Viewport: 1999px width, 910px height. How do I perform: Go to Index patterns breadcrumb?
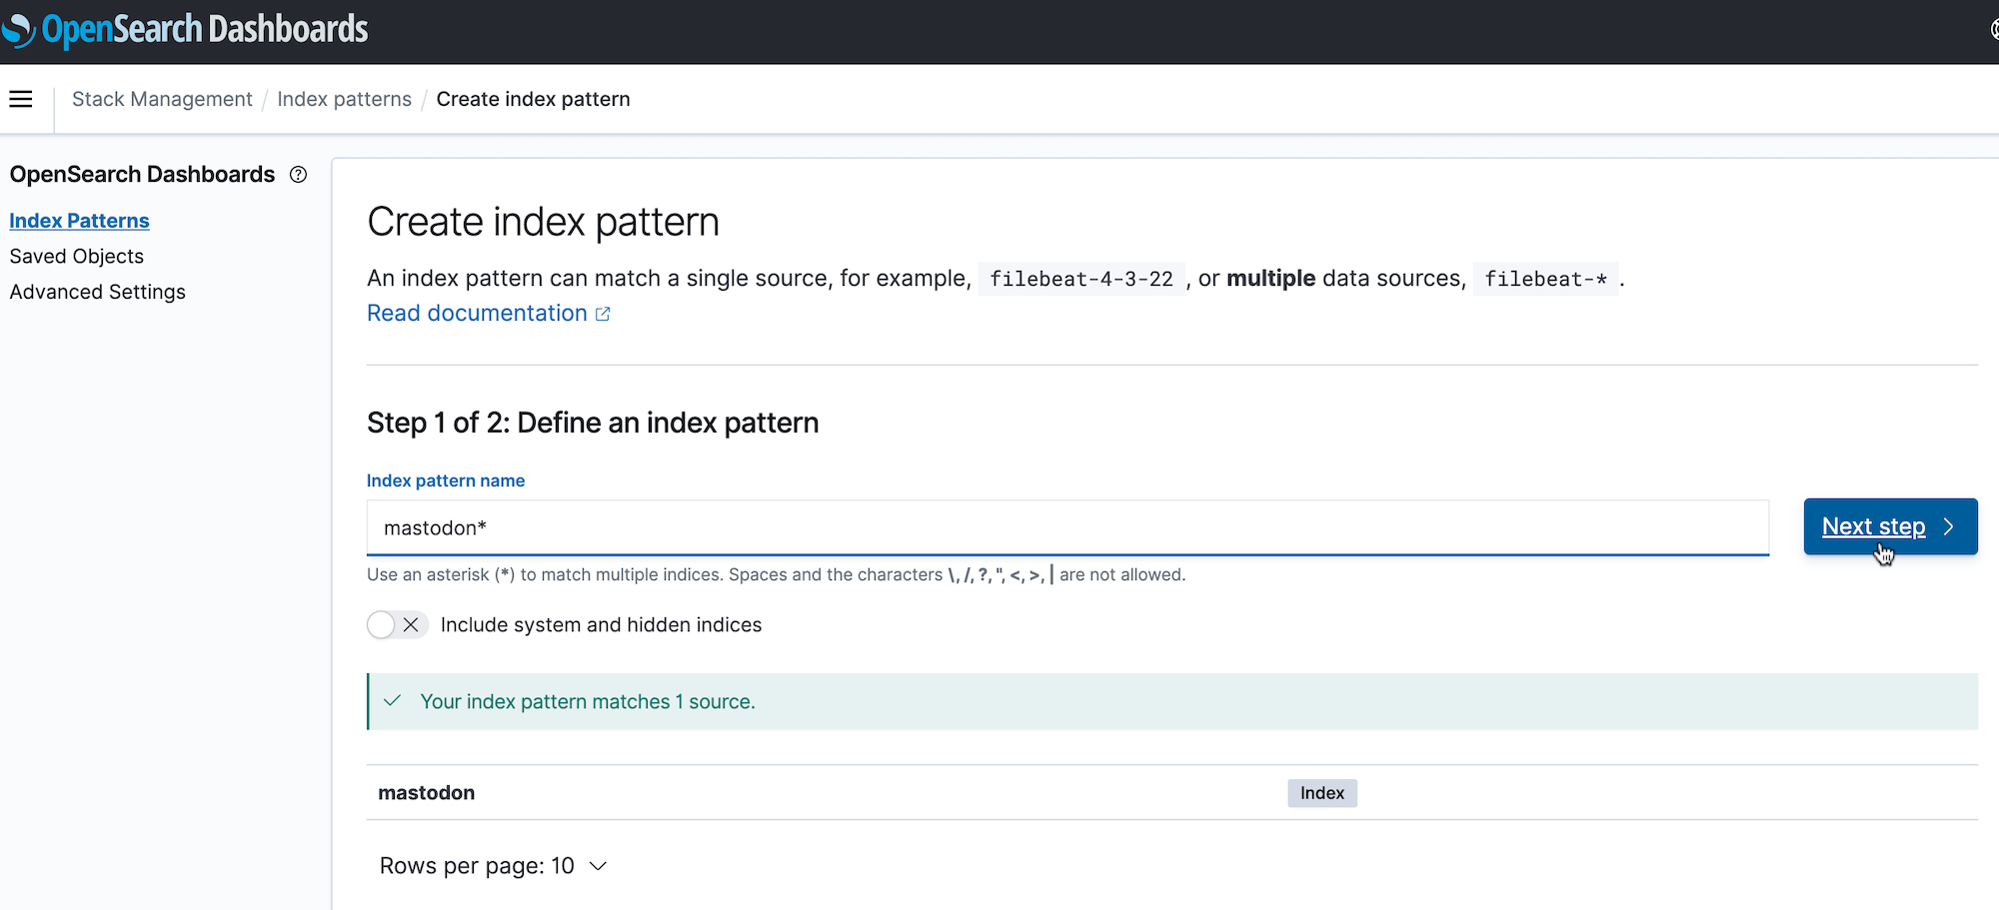point(344,99)
